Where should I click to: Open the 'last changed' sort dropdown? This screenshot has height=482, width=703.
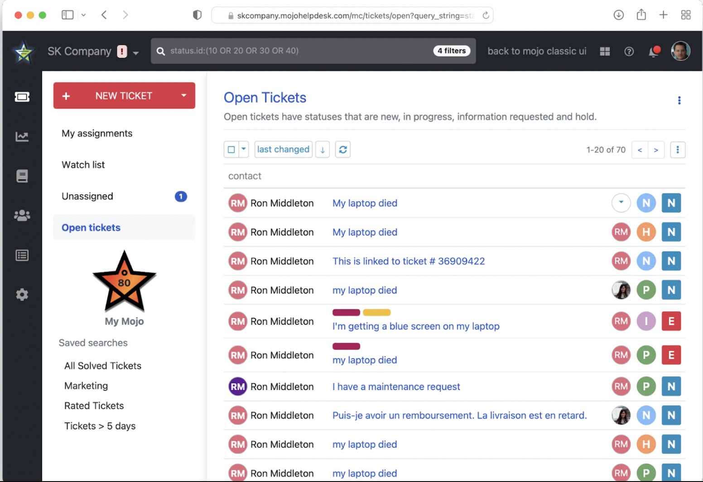click(283, 149)
